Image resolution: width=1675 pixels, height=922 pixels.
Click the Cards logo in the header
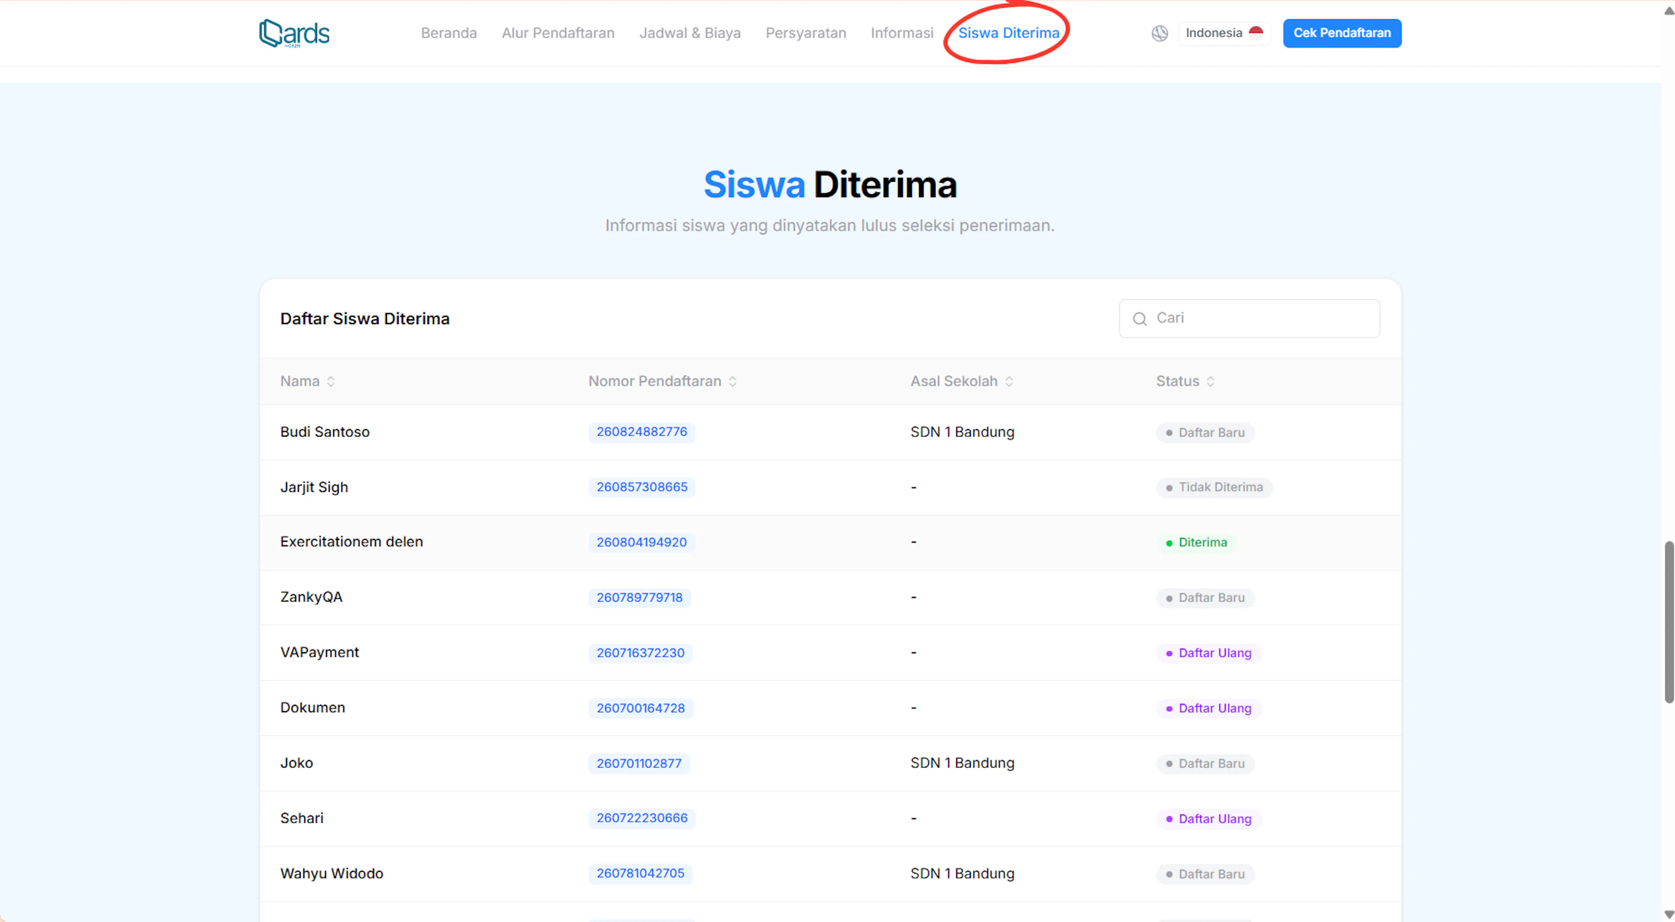tap(294, 33)
